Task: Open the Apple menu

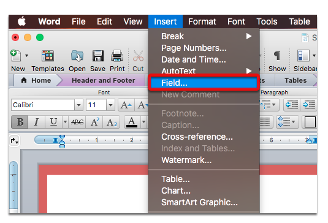Action: [21, 21]
